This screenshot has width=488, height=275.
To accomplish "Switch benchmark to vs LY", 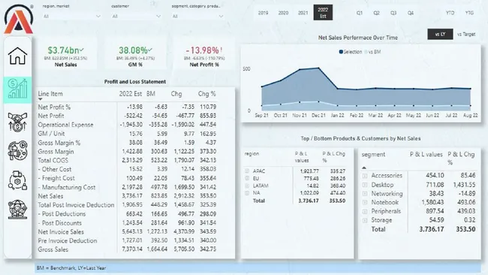I will [440, 34].
